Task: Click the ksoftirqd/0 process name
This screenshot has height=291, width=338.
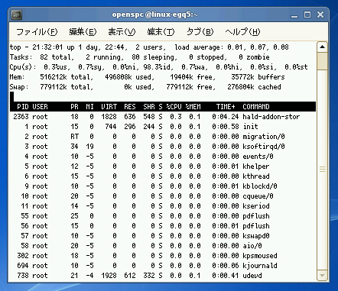Action: click(264, 147)
